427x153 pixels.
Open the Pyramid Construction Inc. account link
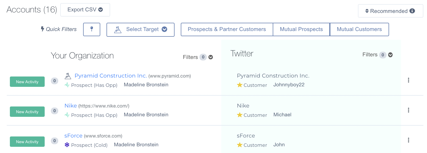111,76
